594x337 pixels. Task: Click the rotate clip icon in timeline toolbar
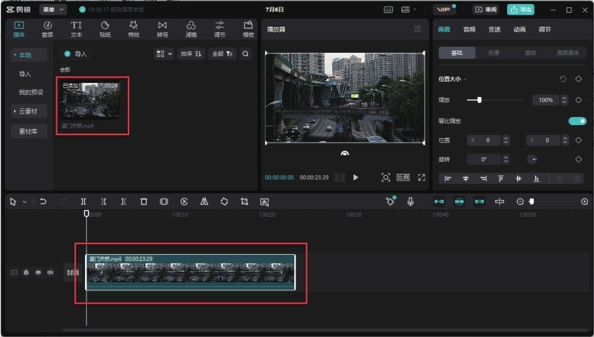click(x=224, y=201)
